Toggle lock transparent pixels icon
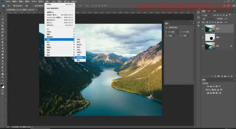The width and height of the screenshot is (236, 129). pyautogui.click(x=207, y=22)
